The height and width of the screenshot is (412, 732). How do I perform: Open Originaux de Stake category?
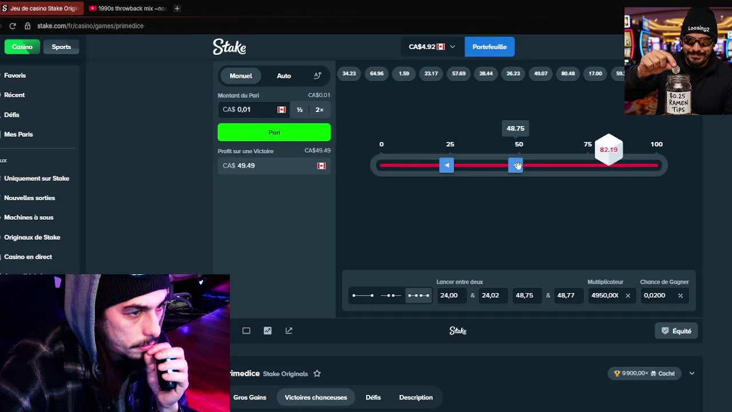tap(32, 237)
